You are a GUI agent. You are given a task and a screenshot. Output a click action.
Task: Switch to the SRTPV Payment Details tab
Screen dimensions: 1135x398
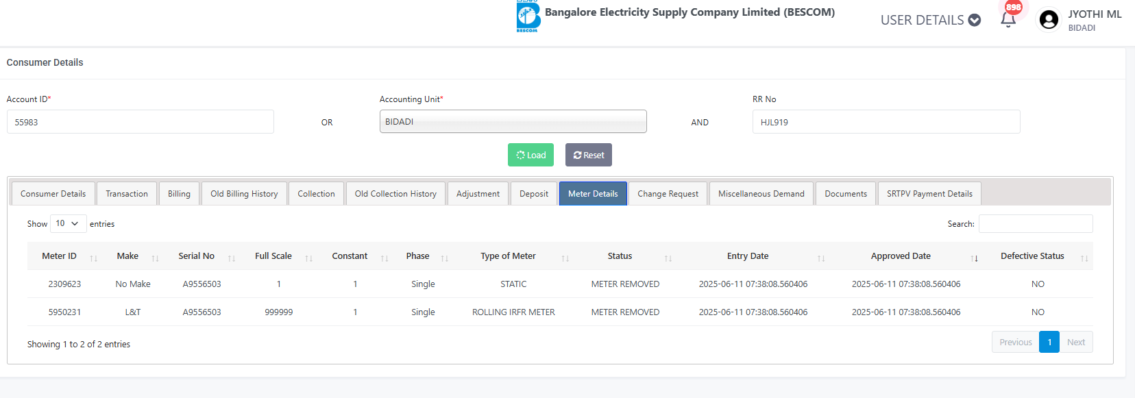click(929, 194)
